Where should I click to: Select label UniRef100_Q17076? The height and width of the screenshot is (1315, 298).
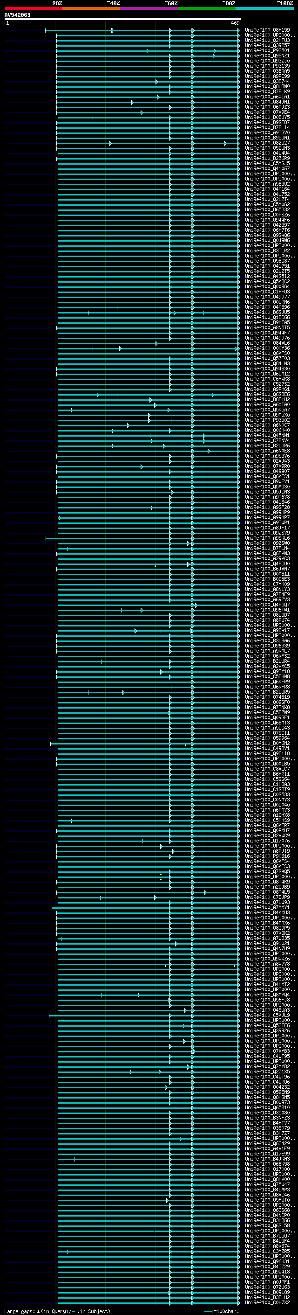(267, 841)
